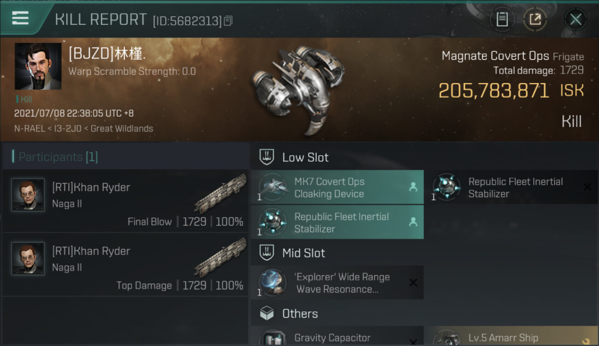
Task: Click the 'Explorer' Wide Range Wave Resonance icon
Action: click(x=273, y=283)
